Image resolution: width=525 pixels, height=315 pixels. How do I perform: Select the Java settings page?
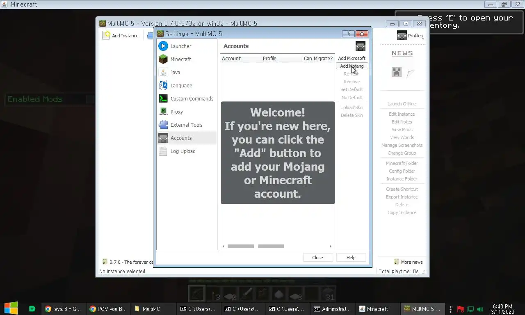click(187, 72)
